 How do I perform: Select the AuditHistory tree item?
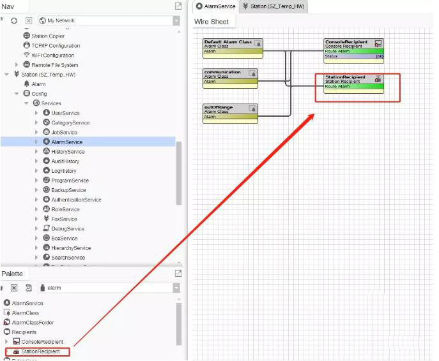coord(65,161)
